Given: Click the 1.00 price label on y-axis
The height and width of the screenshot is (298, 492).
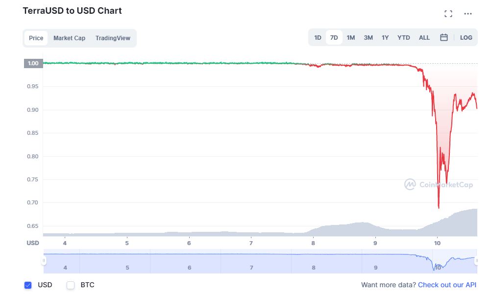Looking at the screenshot, I should coord(33,63).
